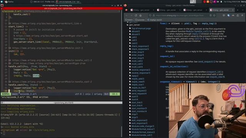Click the orange tray icon beside the record indicator
Viewport: 246px width, 138px height.
pos(208,2)
